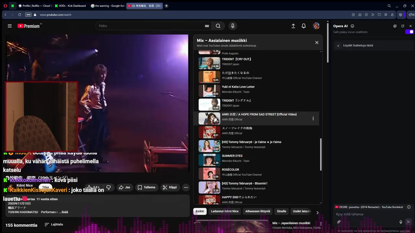Expand Löydät lisätietoja tästä suggestion
The width and height of the screenshot is (415, 233).
373,46
